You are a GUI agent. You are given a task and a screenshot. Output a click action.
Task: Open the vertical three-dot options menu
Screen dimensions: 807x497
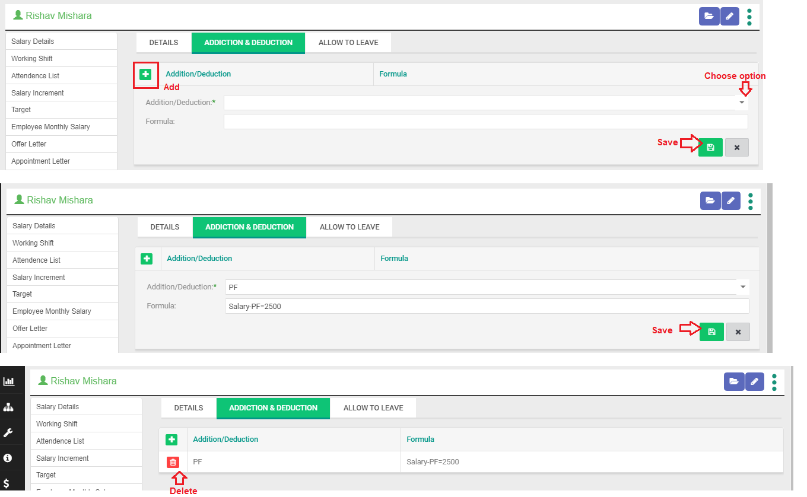coord(749,16)
